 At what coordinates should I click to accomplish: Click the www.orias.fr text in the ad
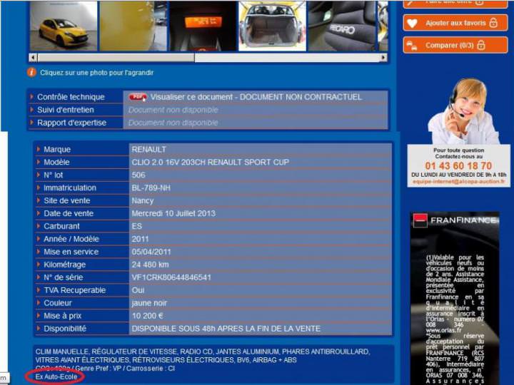443,330
